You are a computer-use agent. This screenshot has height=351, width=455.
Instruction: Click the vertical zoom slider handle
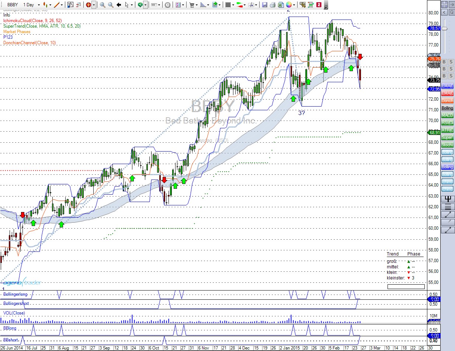pos(445,29)
